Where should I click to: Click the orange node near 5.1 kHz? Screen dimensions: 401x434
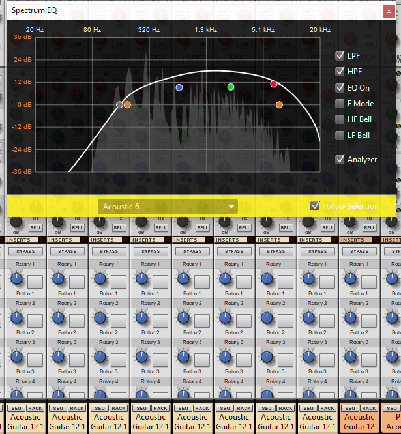[279, 105]
